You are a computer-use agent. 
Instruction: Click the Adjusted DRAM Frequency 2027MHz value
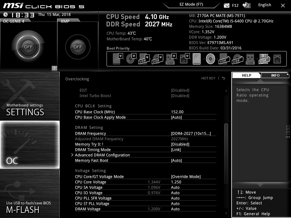click(180, 139)
